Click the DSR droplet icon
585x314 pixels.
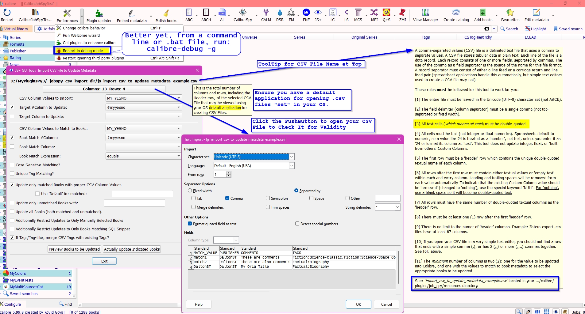[x=280, y=13]
